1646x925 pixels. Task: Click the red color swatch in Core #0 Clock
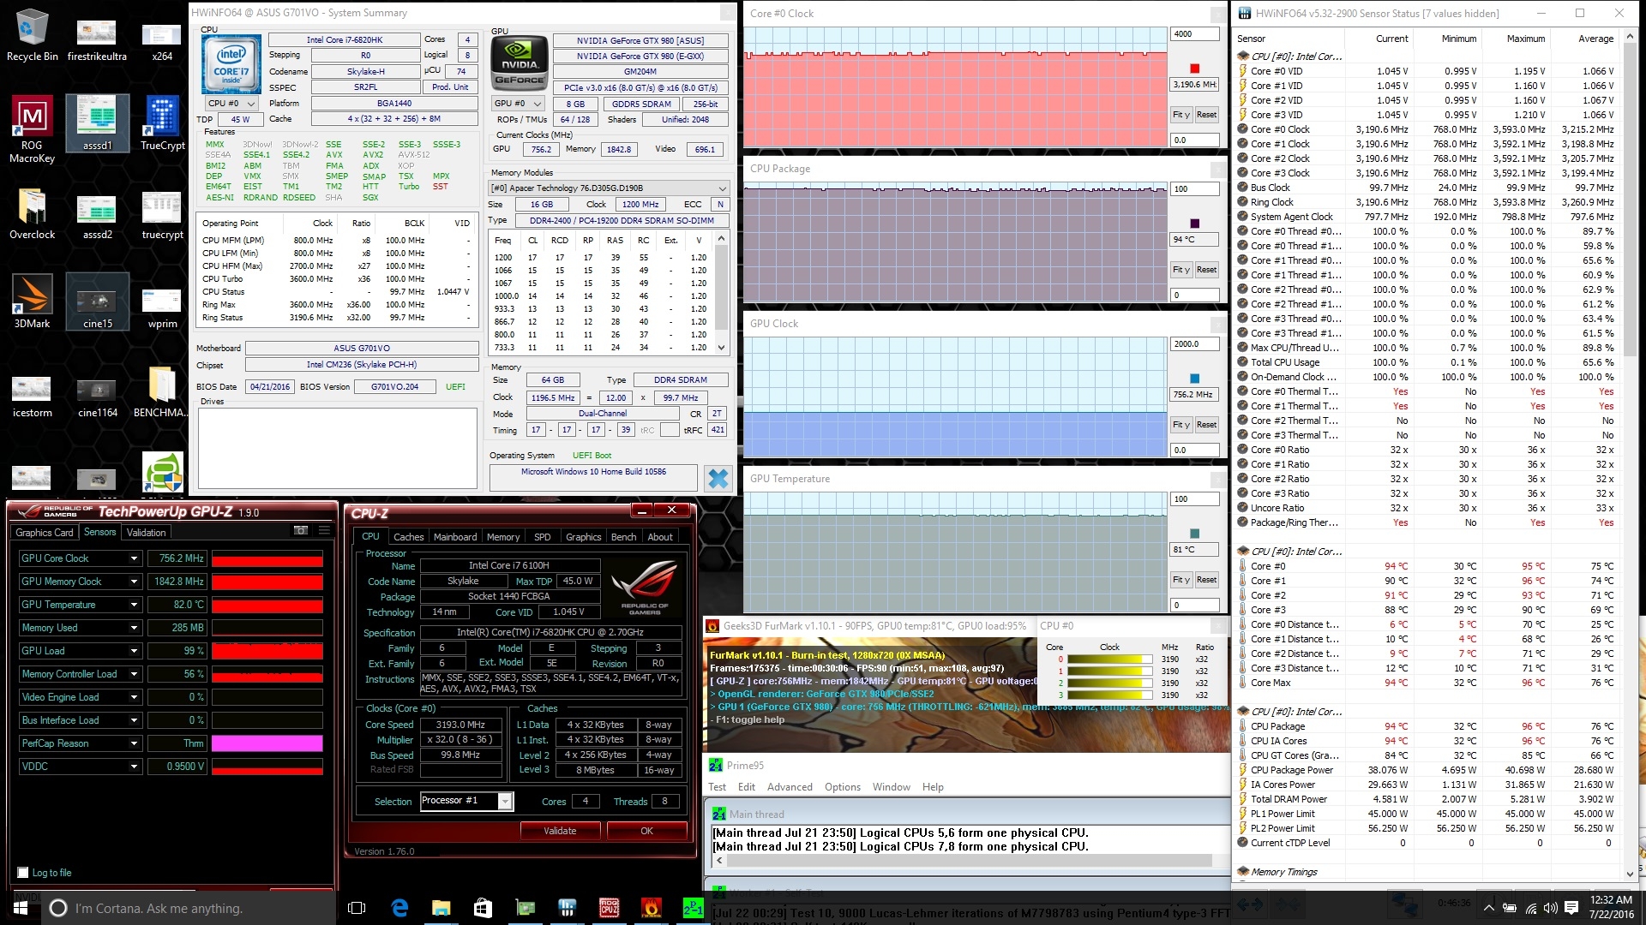pos(1194,69)
